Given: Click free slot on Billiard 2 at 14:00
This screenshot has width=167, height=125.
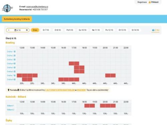Looking at the screenshot, I should [x=40, y=110].
